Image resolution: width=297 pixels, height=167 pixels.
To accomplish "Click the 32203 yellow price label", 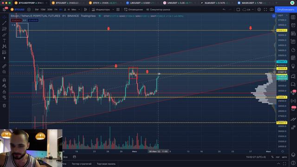I will coord(282,69).
